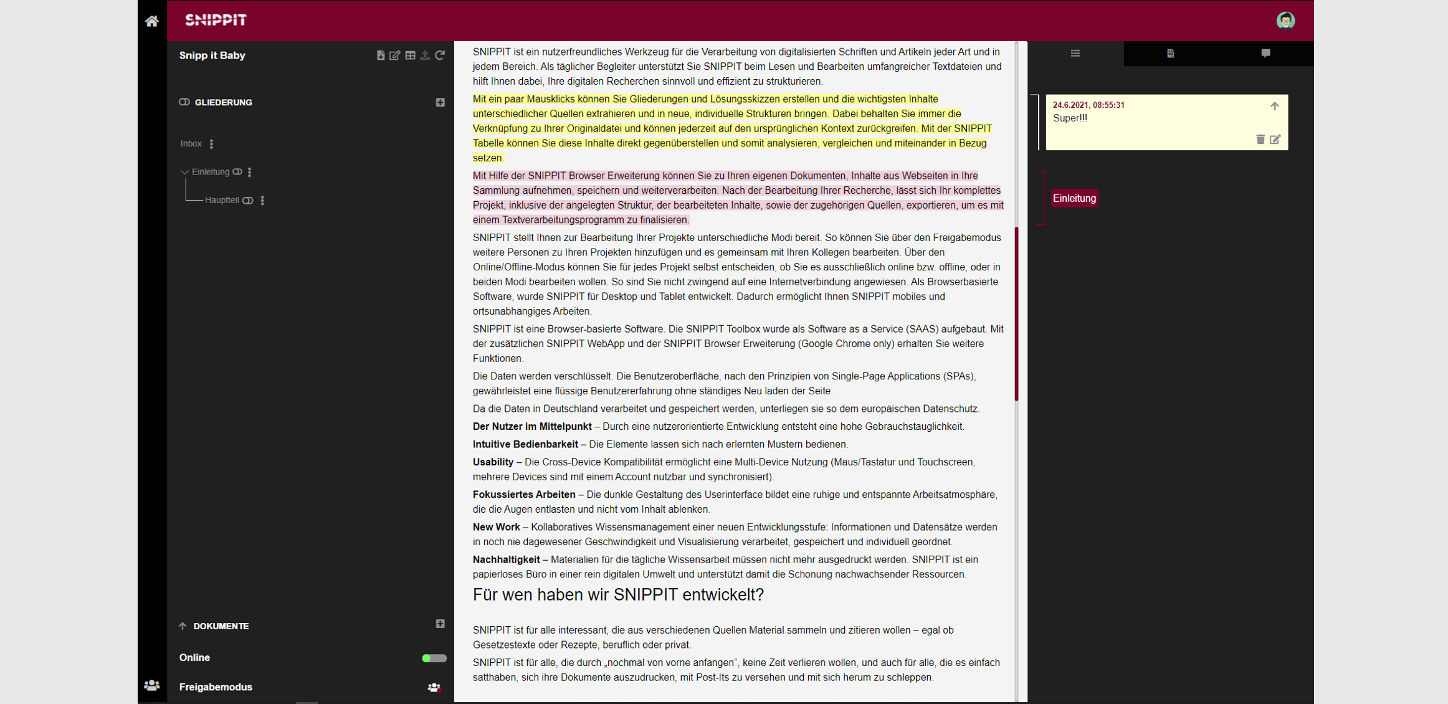Click the bold text 'Intuitive Bedienbarkeit'

525,445
